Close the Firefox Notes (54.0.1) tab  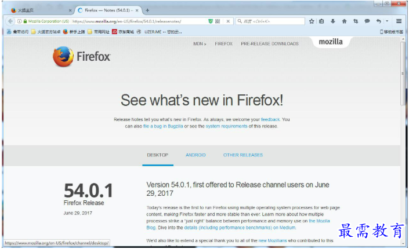click(137, 10)
